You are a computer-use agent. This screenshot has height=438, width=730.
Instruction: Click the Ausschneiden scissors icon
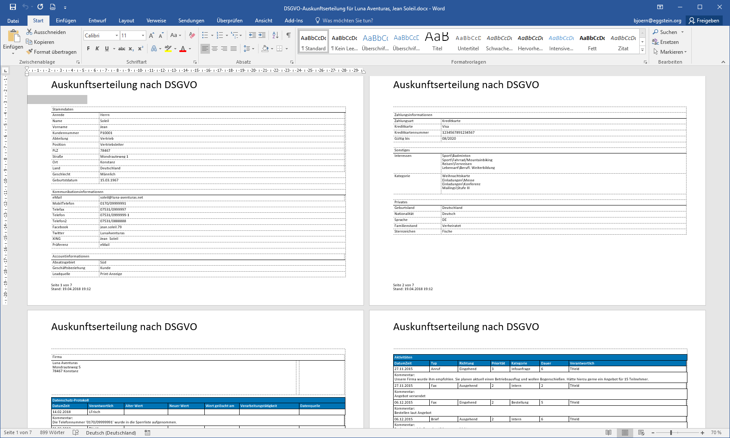click(29, 32)
